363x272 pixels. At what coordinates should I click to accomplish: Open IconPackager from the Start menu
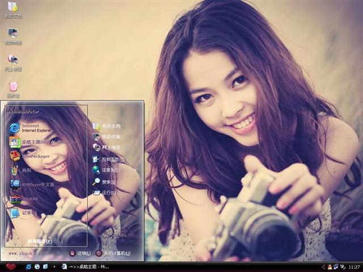pos(29,156)
